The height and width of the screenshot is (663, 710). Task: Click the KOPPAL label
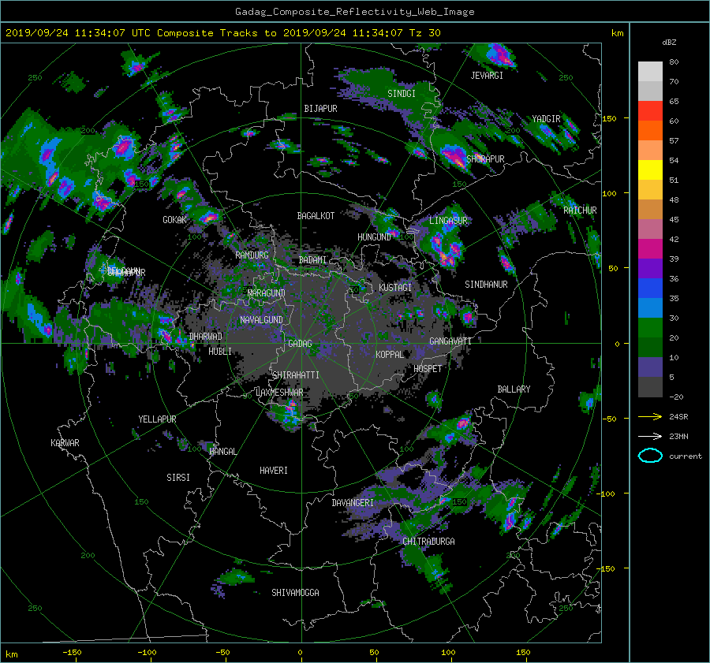click(390, 354)
